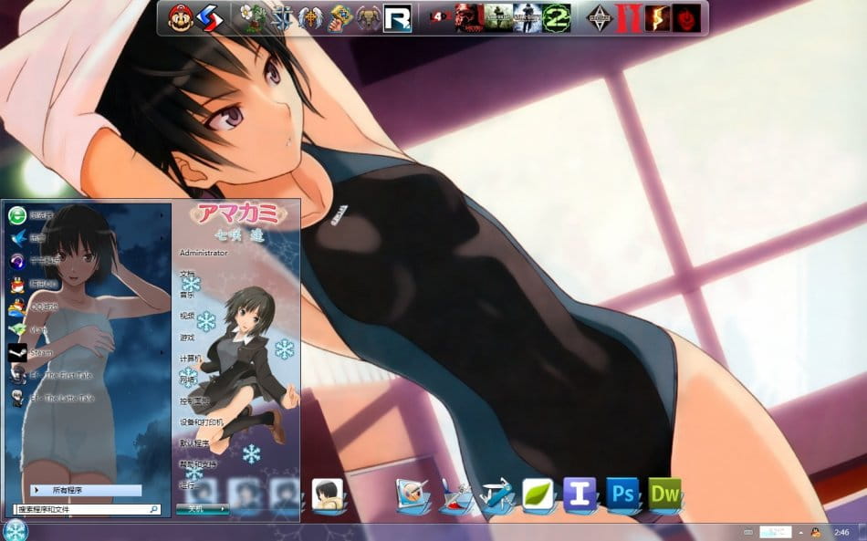Launch the horned skull icon

[x=369, y=18]
